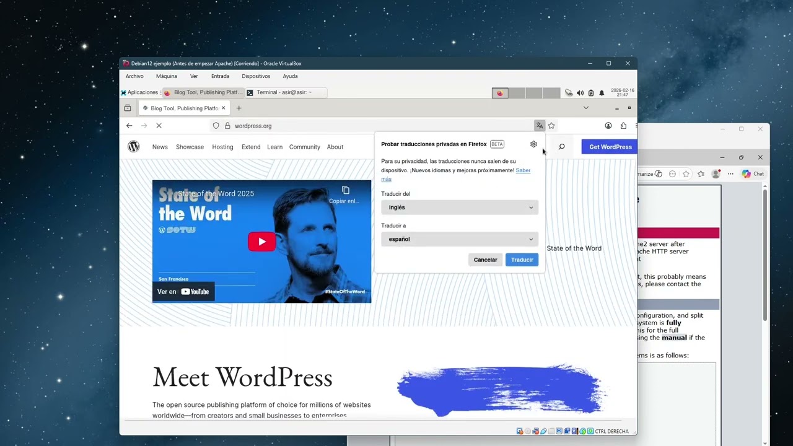Go back with the left arrow
This screenshot has width=793, height=446.
tap(129, 126)
